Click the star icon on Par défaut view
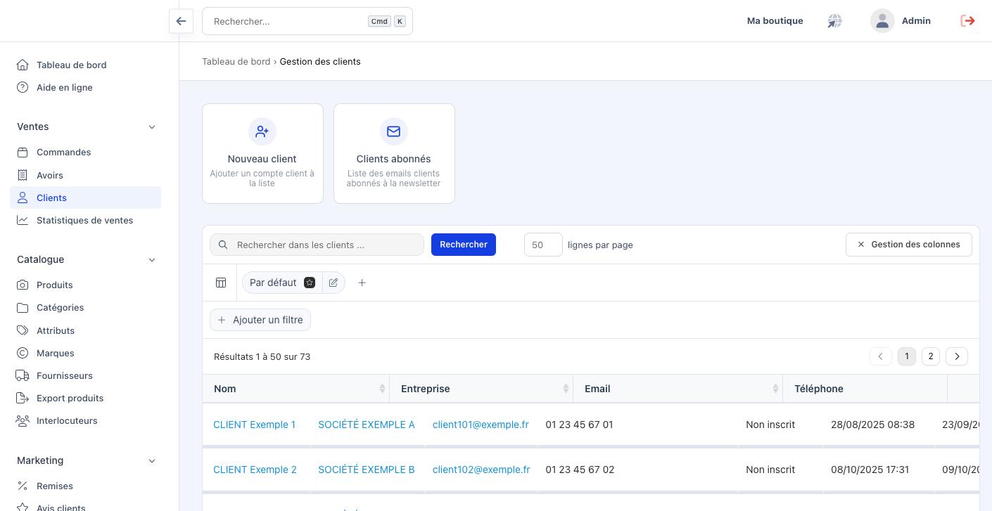The height and width of the screenshot is (511, 992). pyautogui.click(x=310, y=283)
